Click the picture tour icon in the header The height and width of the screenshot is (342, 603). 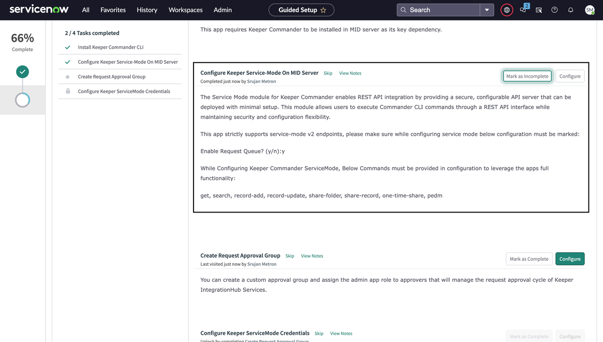(539, 10)
